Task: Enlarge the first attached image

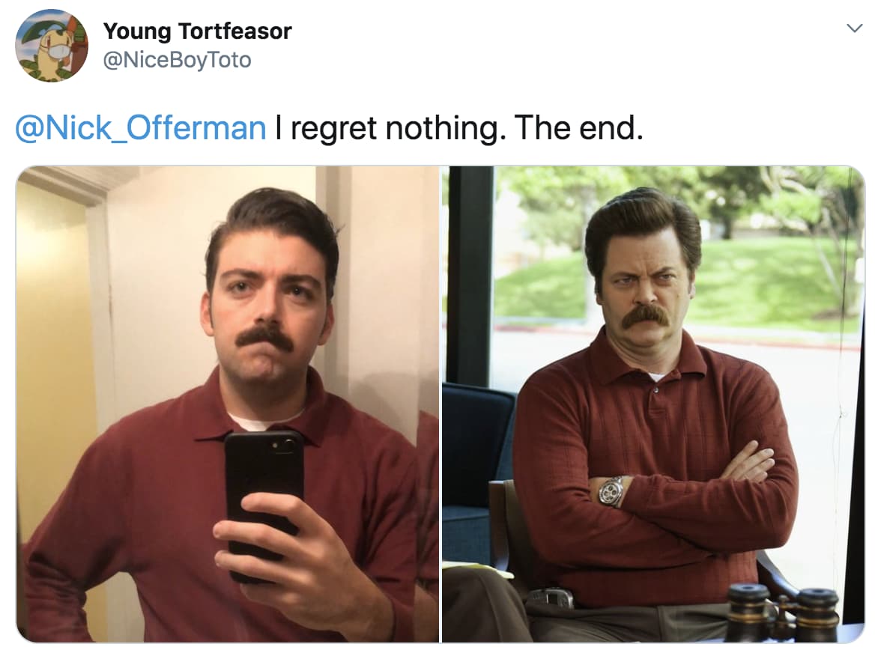Action: pyautogui.click(x=228, y=404)
